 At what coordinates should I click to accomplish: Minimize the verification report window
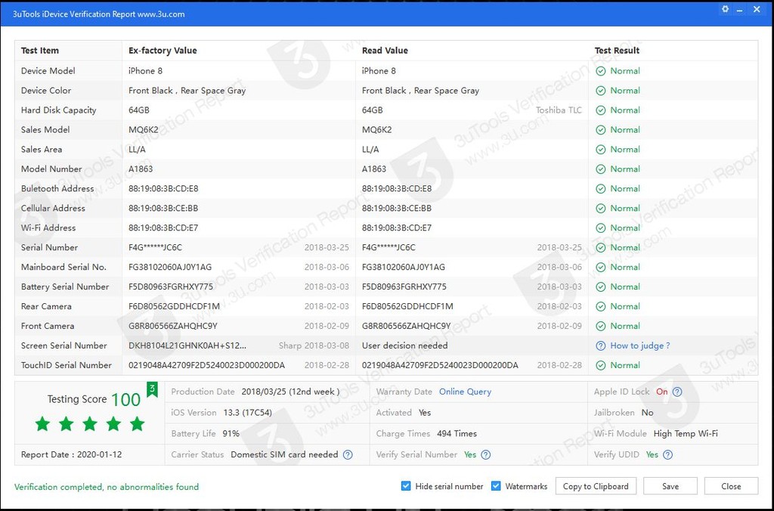point(741,10)
